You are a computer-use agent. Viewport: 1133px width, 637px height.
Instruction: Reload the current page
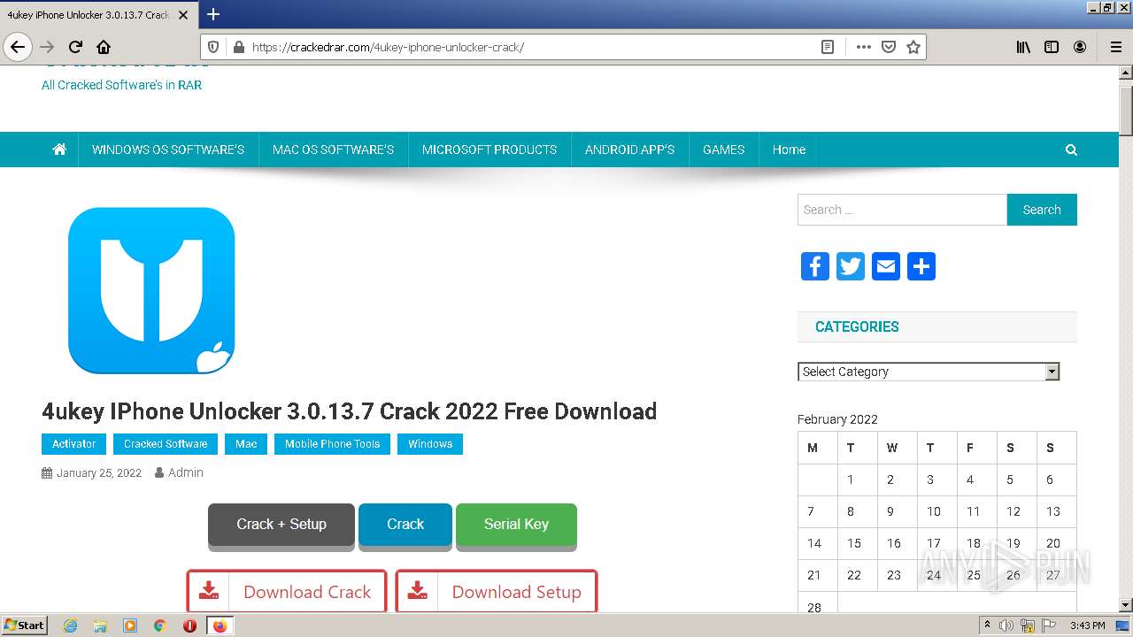(75, 47)
